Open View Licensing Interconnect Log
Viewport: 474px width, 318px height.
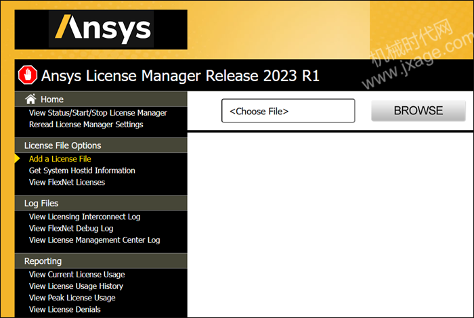coord(85,217)
